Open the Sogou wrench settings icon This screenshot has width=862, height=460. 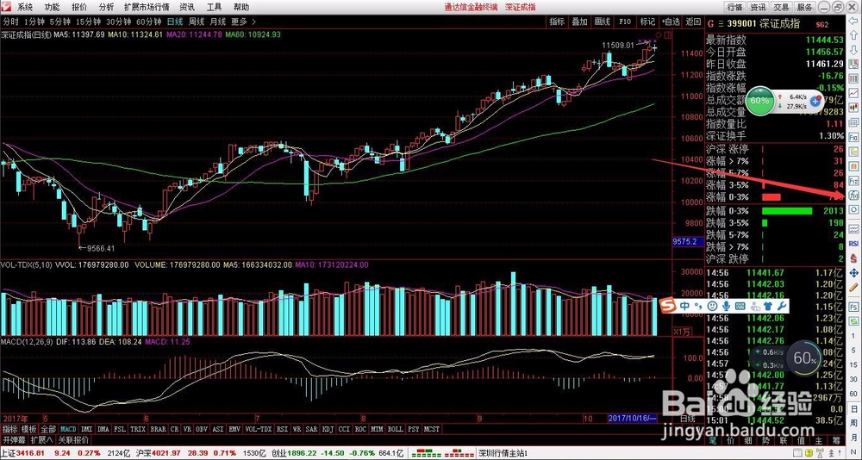point(782,306)
